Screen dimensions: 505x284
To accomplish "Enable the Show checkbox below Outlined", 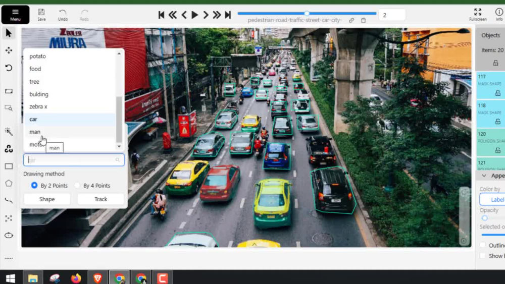I will click(482, 256).
